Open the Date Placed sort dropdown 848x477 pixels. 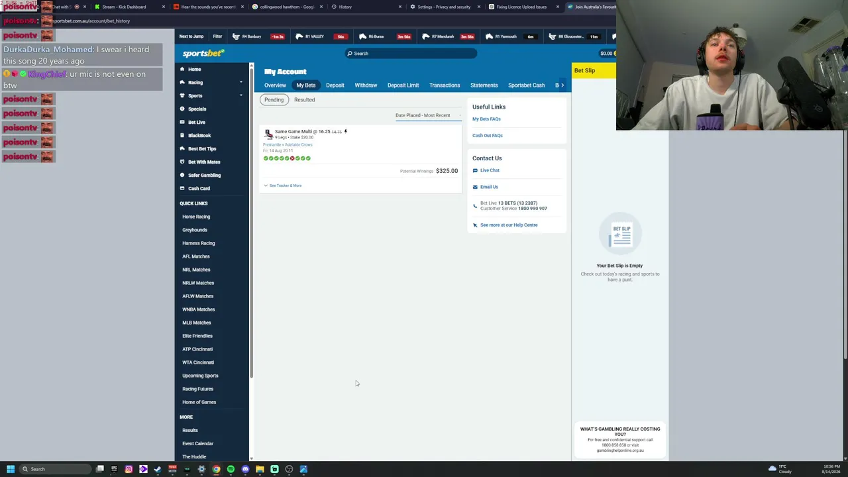428,115
